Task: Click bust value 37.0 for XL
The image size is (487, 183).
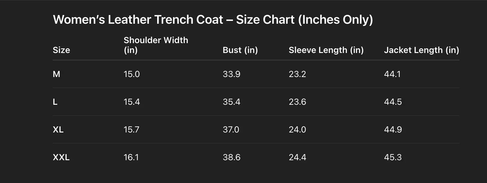Action: click(x=231, y=129)
